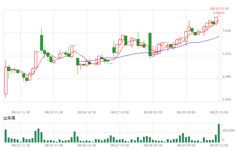Click the 08/29 15:00 red timestamp label

pyautogui.click(x=219, y=9)
